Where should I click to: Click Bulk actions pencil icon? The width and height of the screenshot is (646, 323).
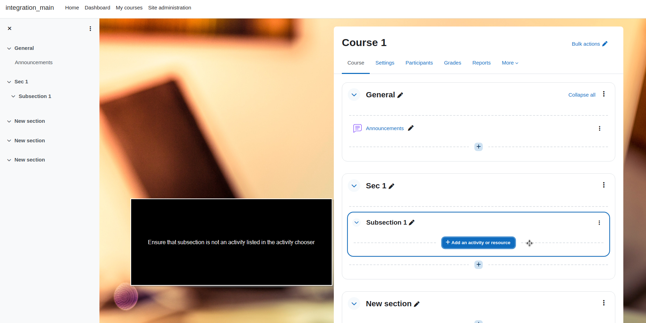pyautogui.click(x=605, y=44)
